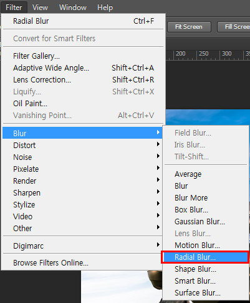Screen dimensions: 250x303
Task: Expand the Stylize submenu
Action: coord(82,204)
